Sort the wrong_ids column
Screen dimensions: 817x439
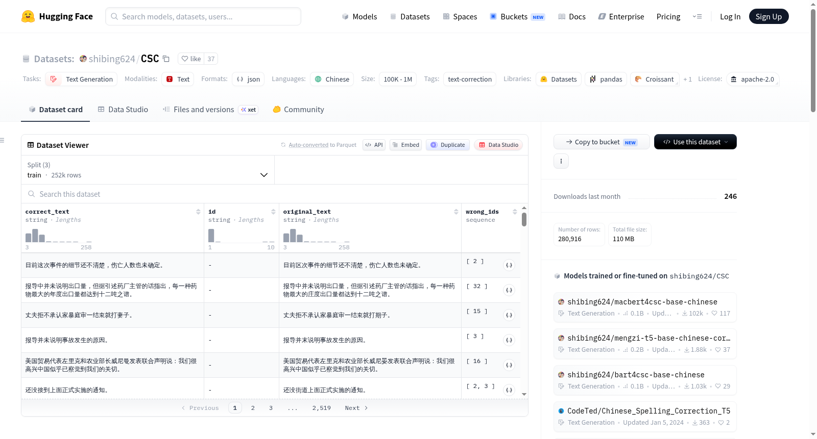[515, 212]
